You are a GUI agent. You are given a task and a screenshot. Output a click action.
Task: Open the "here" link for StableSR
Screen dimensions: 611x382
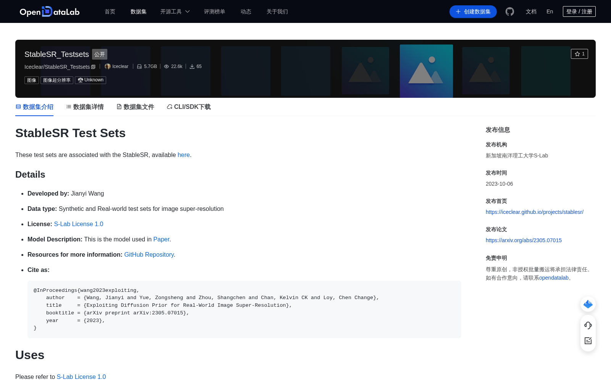click(184, 155)
